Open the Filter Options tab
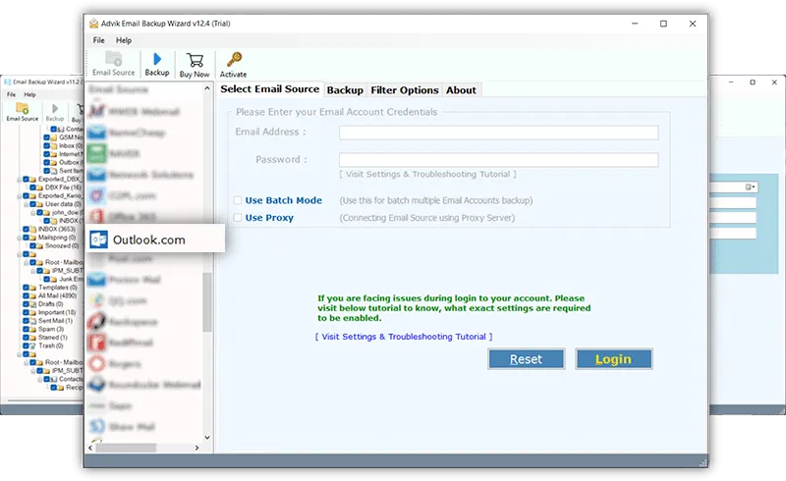This screenshot has width=786, height=481. [405, 90]
